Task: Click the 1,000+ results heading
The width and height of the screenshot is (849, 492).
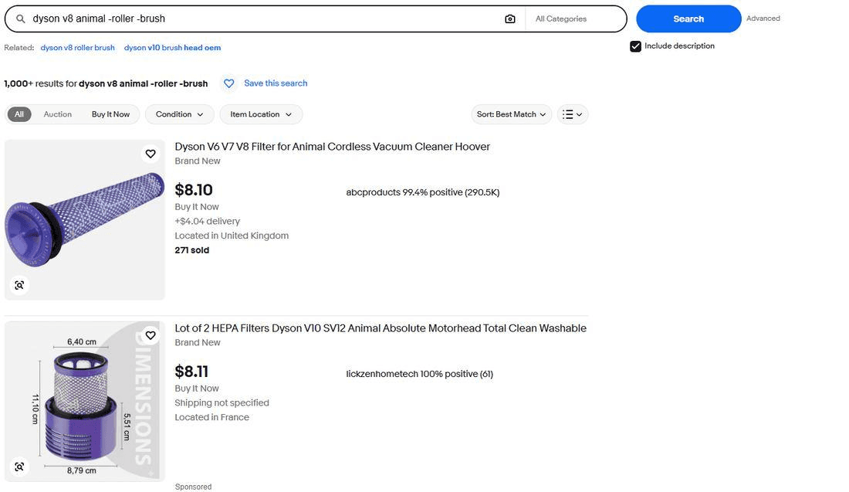Action: [107, 83]
